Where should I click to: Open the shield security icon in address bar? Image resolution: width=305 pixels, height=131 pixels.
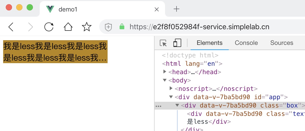tap(108, 27)
